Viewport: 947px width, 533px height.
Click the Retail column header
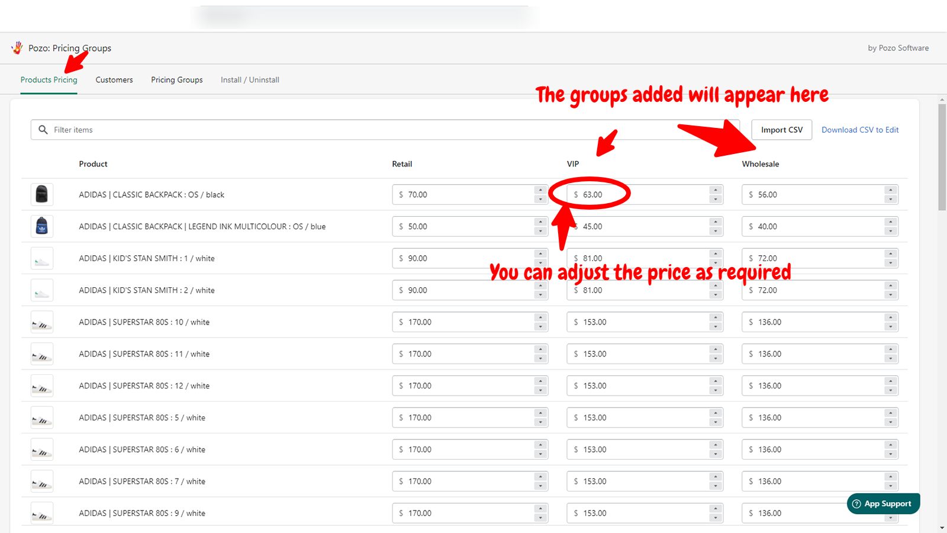tap(402, 164)
